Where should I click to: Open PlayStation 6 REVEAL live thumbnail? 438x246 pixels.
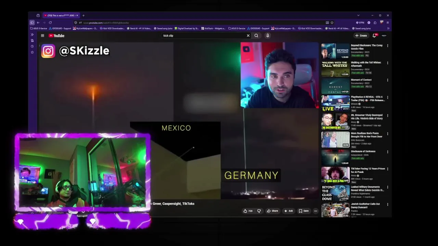click(x=335, y=103)
